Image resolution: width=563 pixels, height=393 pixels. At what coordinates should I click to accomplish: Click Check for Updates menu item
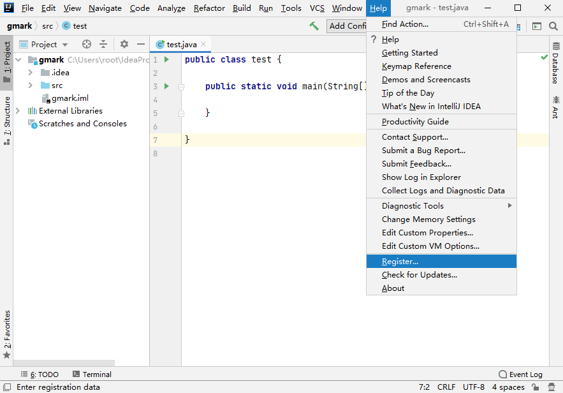[x=419, y=275]
